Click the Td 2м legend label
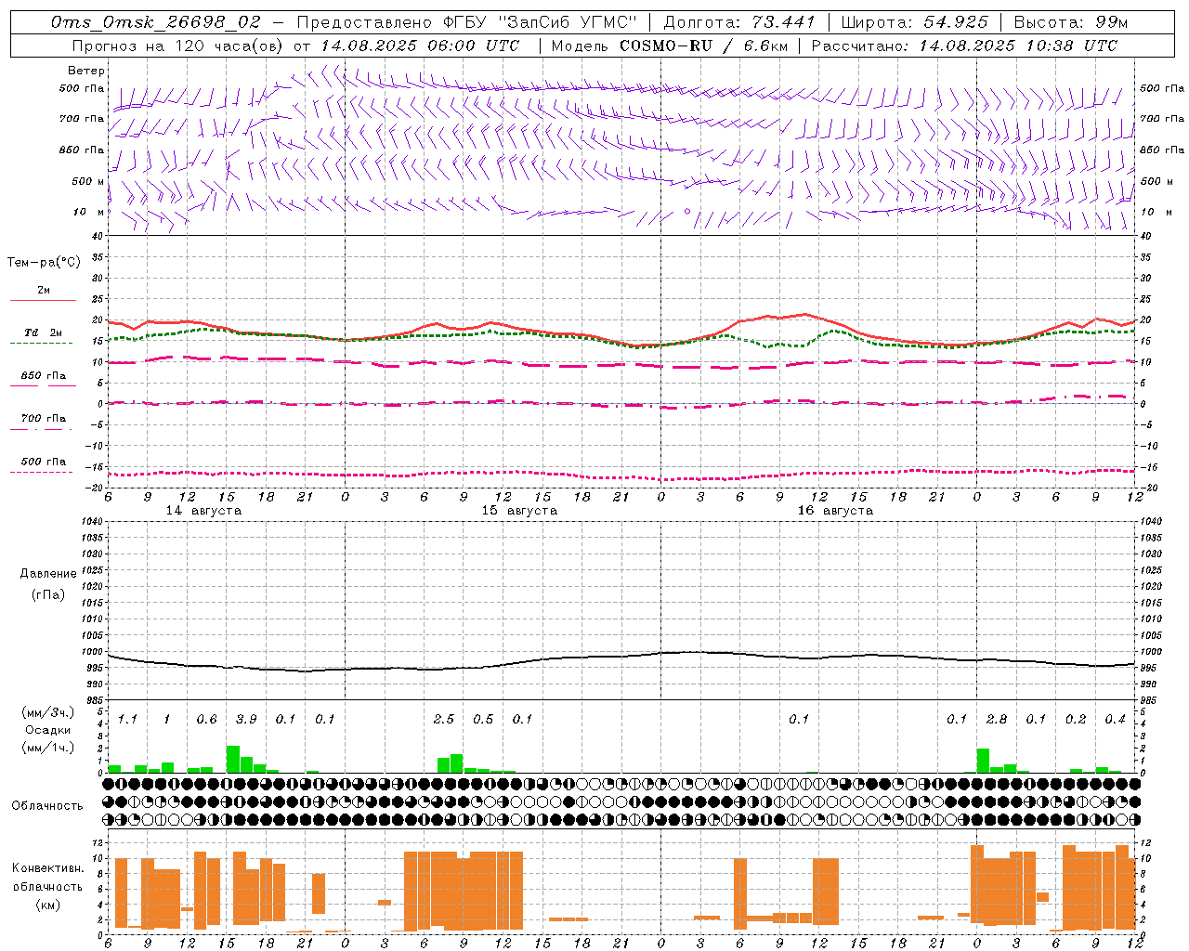Viewport: 1189px width, 951px height. point(43,332)
